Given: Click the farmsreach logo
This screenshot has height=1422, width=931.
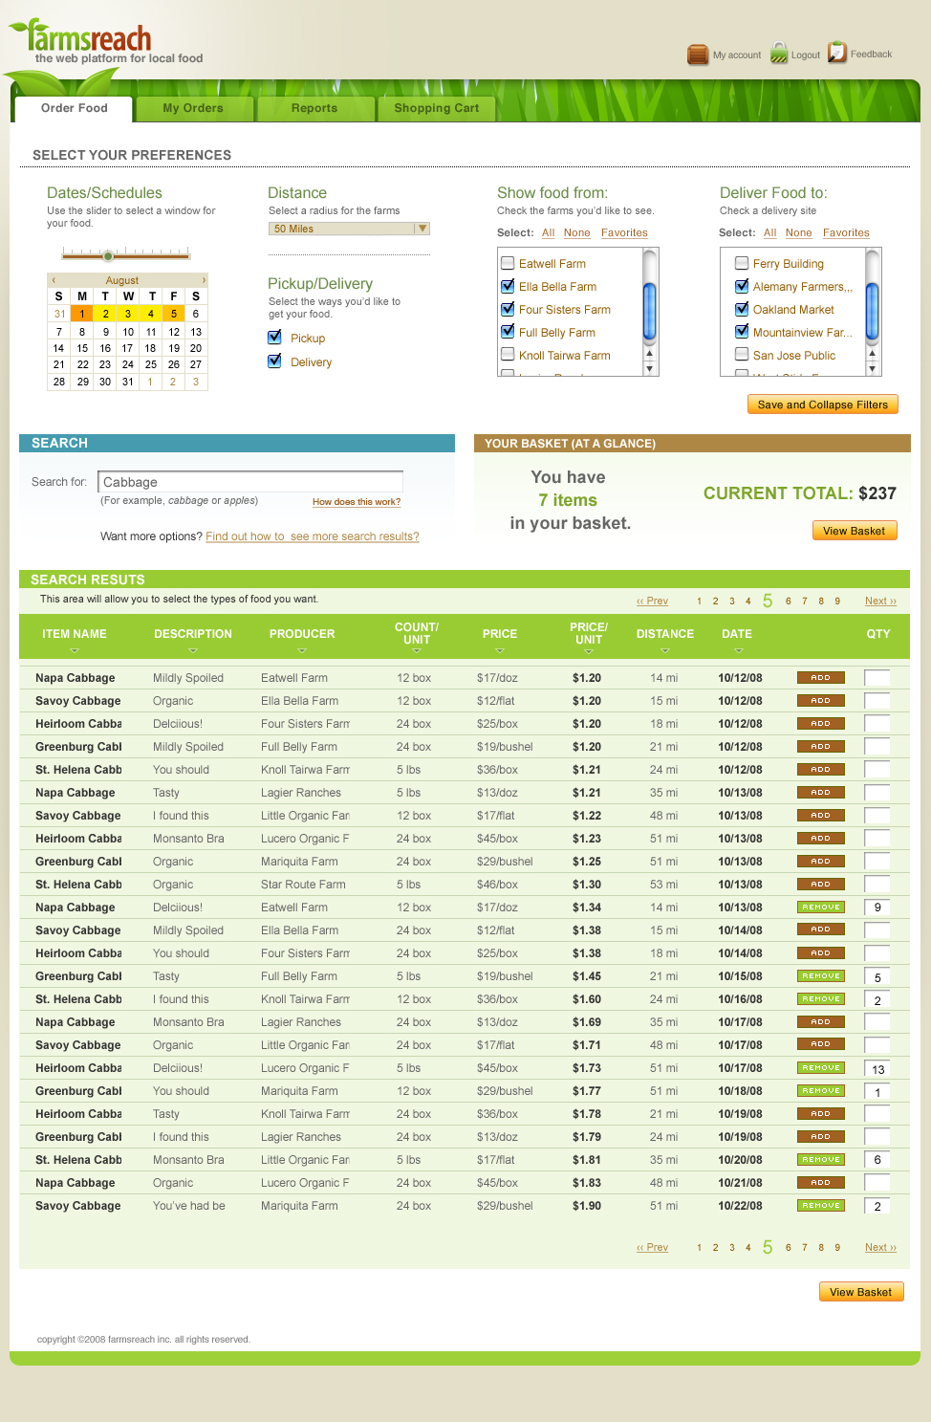Looking at the screenshot, I should coord(91,40).
